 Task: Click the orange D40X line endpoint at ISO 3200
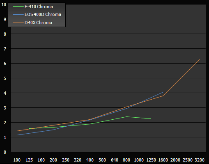point(200,59)
